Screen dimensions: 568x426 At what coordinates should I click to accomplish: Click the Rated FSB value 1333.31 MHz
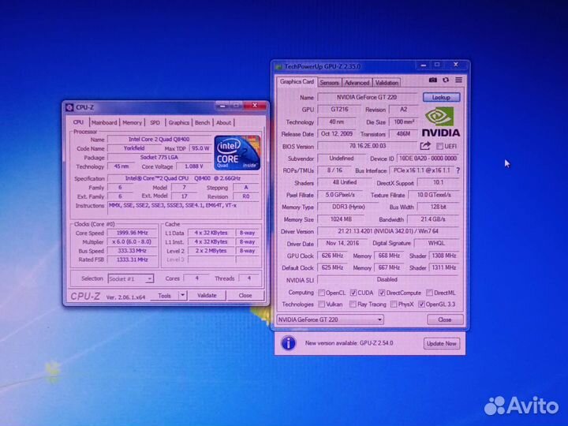pyautogui.click(x=133, y=260)
